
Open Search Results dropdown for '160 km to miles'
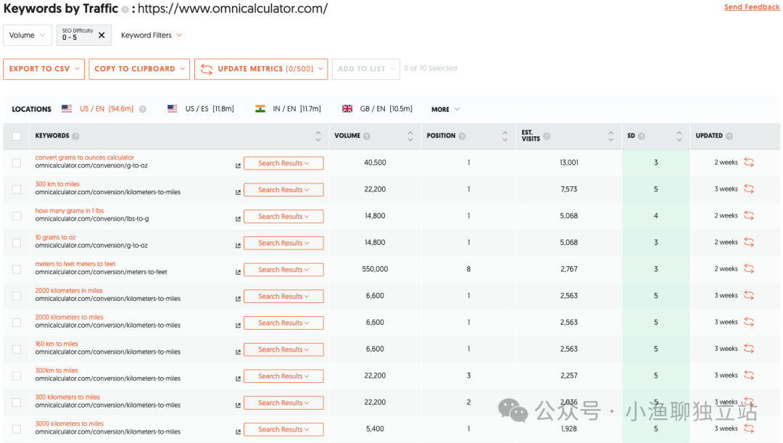283,349
